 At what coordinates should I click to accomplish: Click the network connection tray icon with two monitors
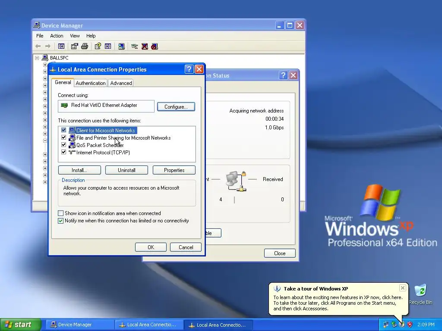pyautogui.click(x=385, y=325)
